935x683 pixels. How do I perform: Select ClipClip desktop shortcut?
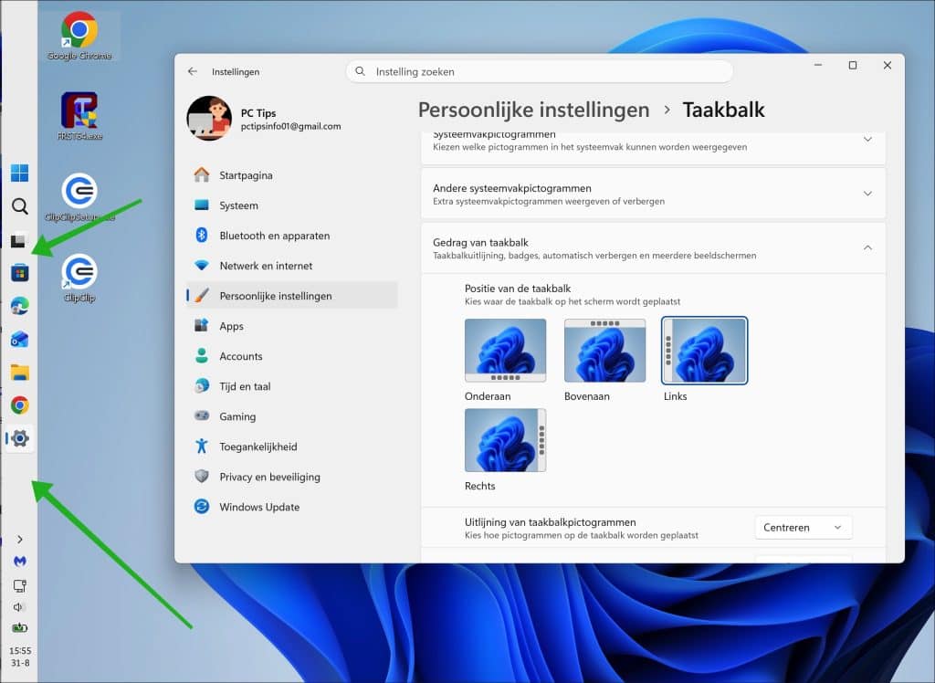coord(79,278)
